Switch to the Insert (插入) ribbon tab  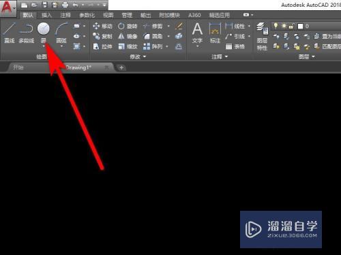pyautogui.click(x=46, y=15)
